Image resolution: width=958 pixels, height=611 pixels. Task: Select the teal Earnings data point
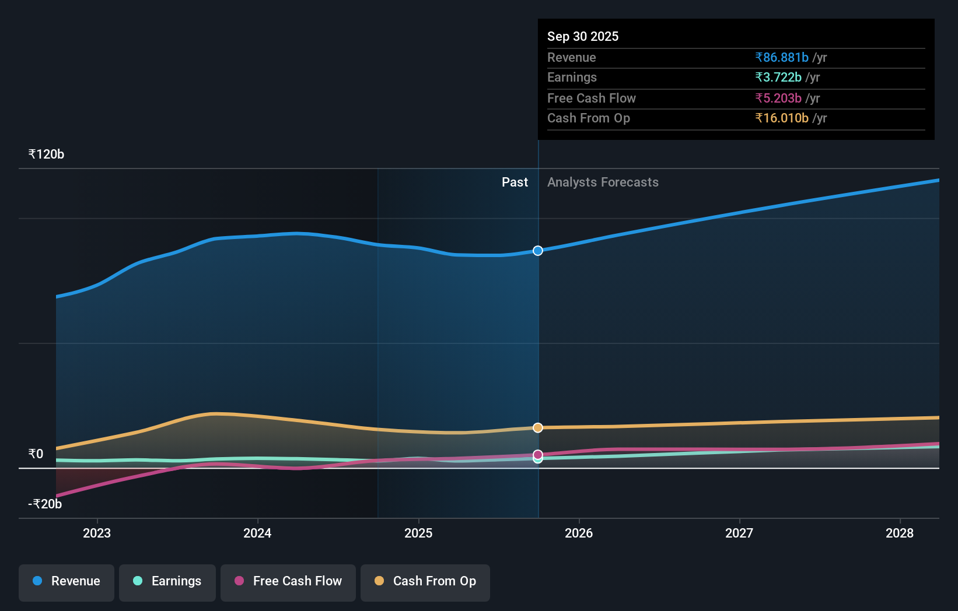pyautogui.click(x=537, y=459)
